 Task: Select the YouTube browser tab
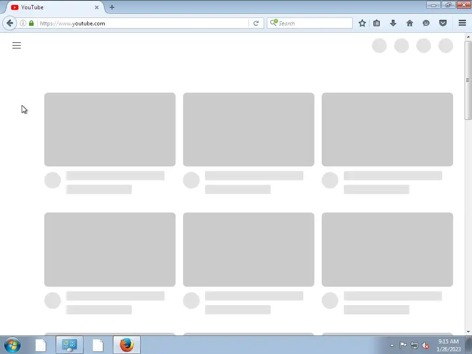pyautogui.click(x=54, y=7)
